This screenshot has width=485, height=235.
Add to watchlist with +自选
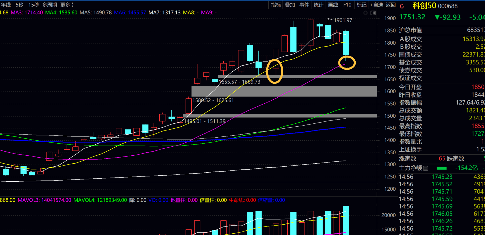point(376,5)
